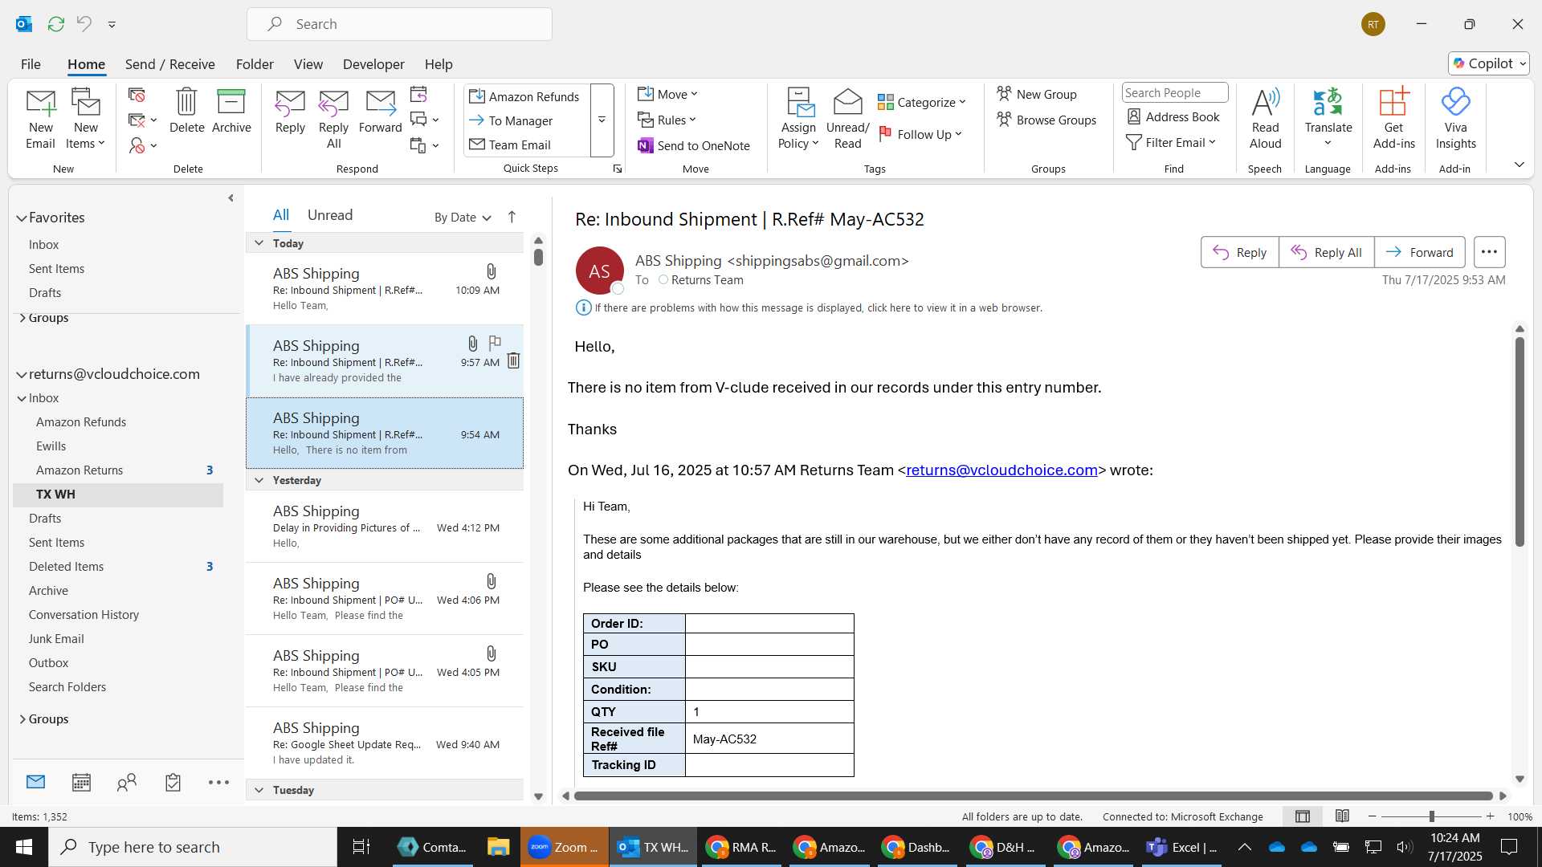1542x867 pixels.
Task: Collapse the folder pane arrow
Action: [230, 197]
